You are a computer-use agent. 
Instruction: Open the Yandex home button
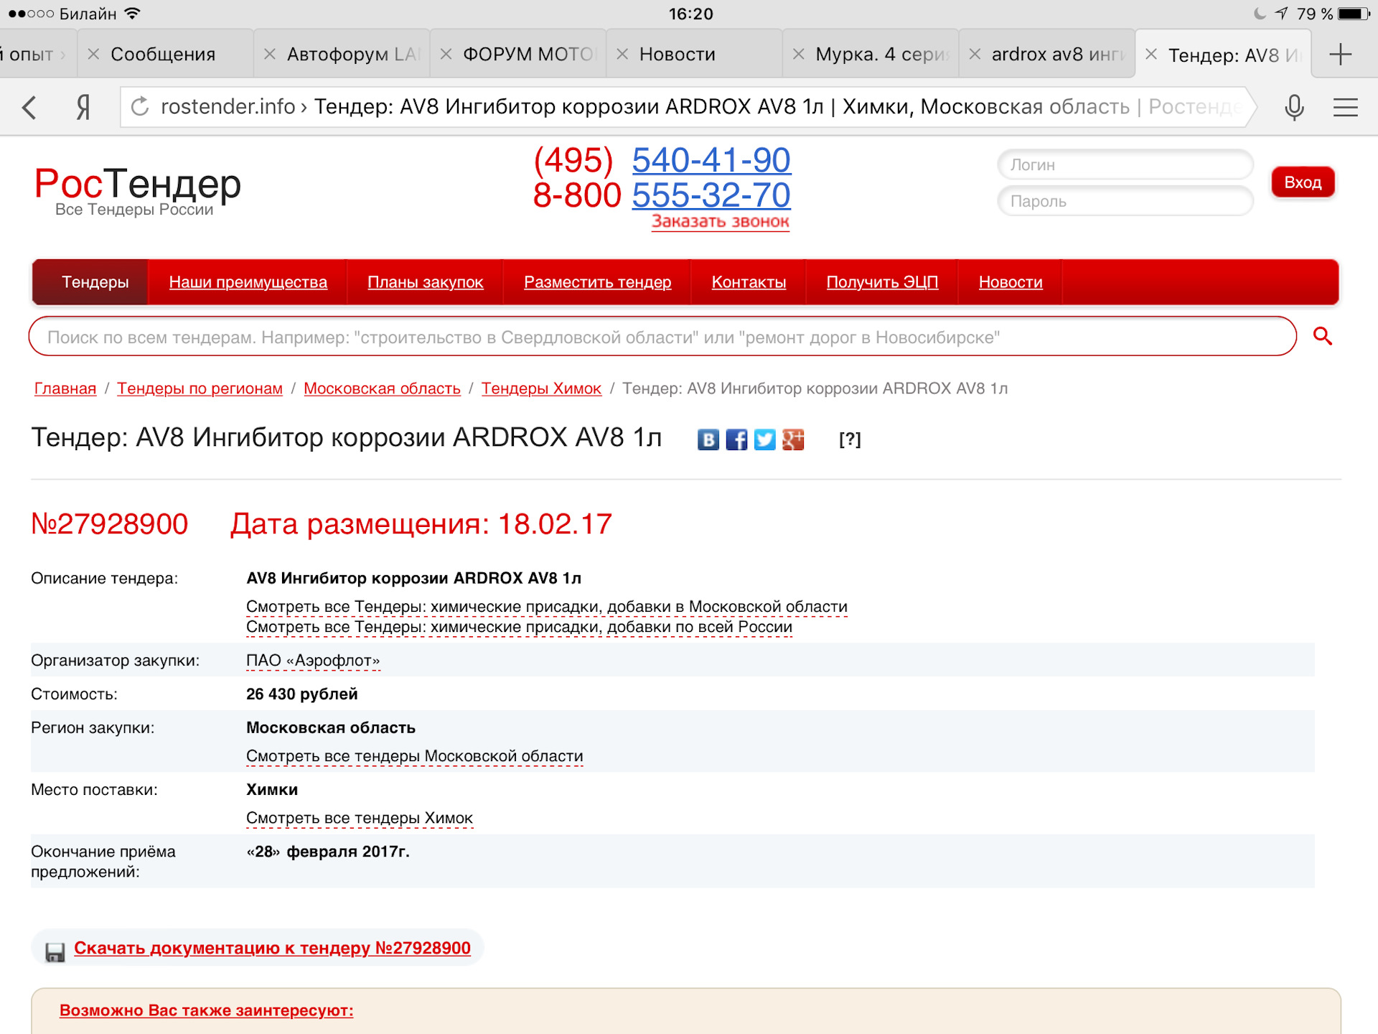pyautogui.click(x=83, y=108)
